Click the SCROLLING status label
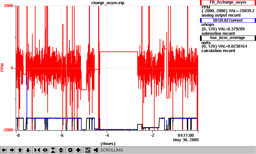This screenshot has height=154, width=256. click(111, 150)
